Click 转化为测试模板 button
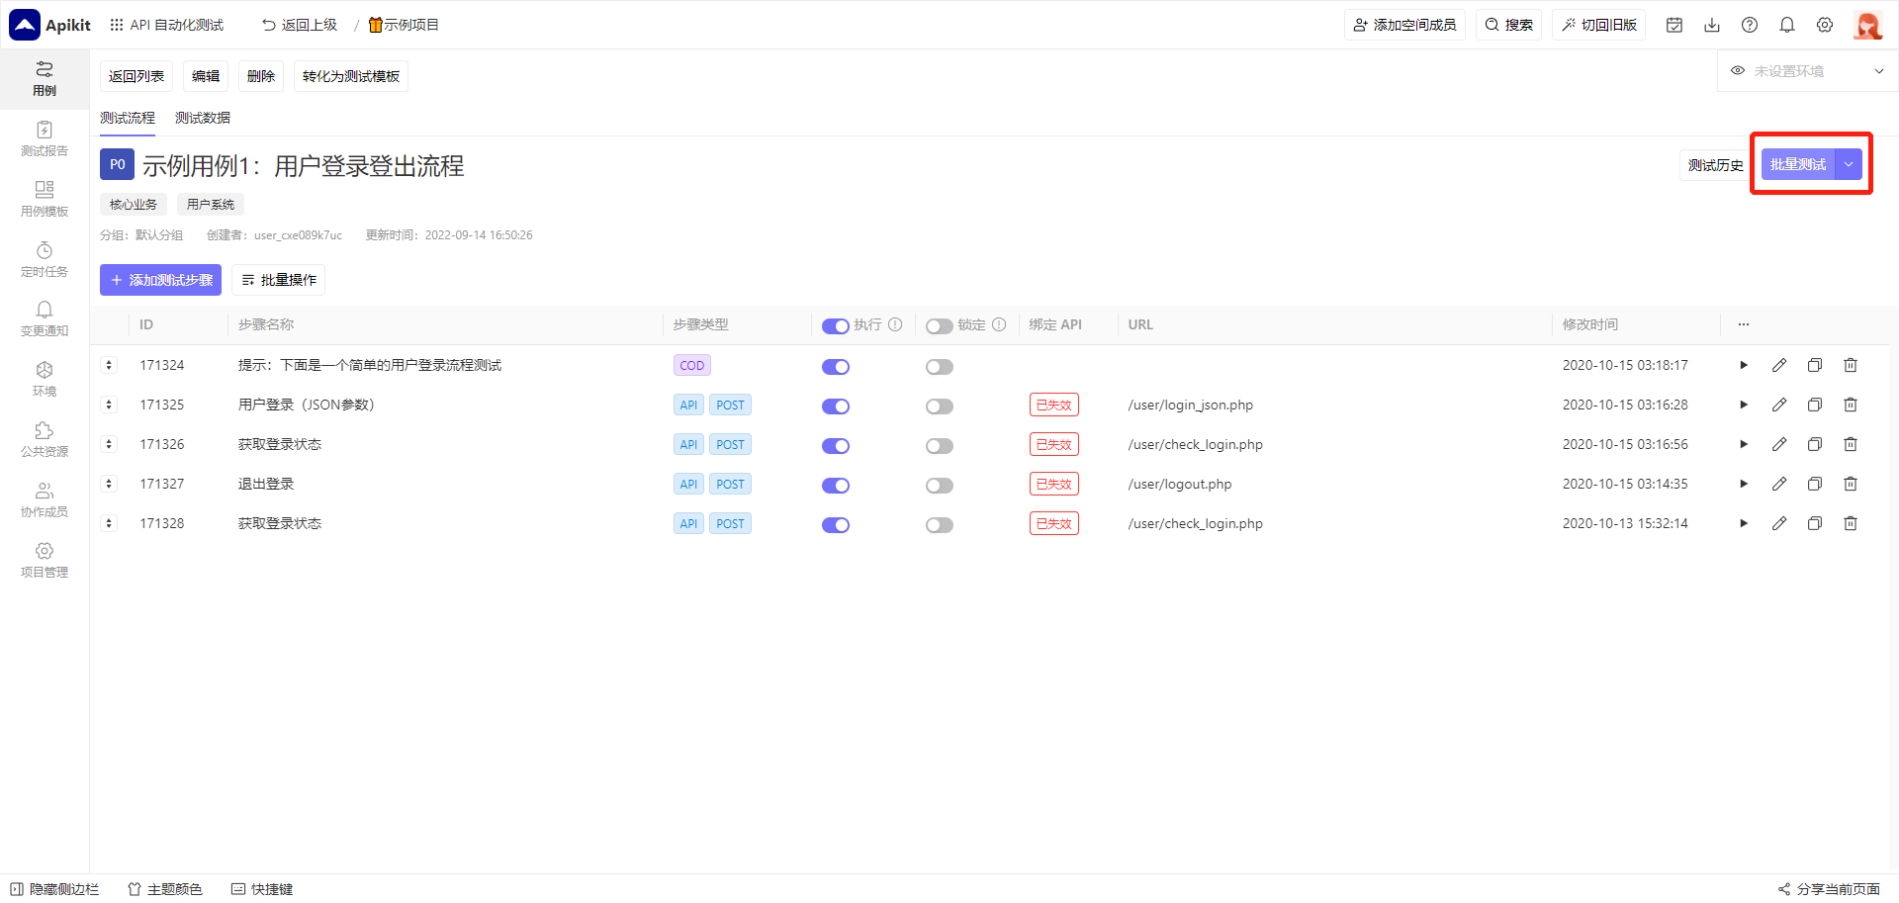The height and width of the screenshot is (903, 1899). tap(351, 76)
